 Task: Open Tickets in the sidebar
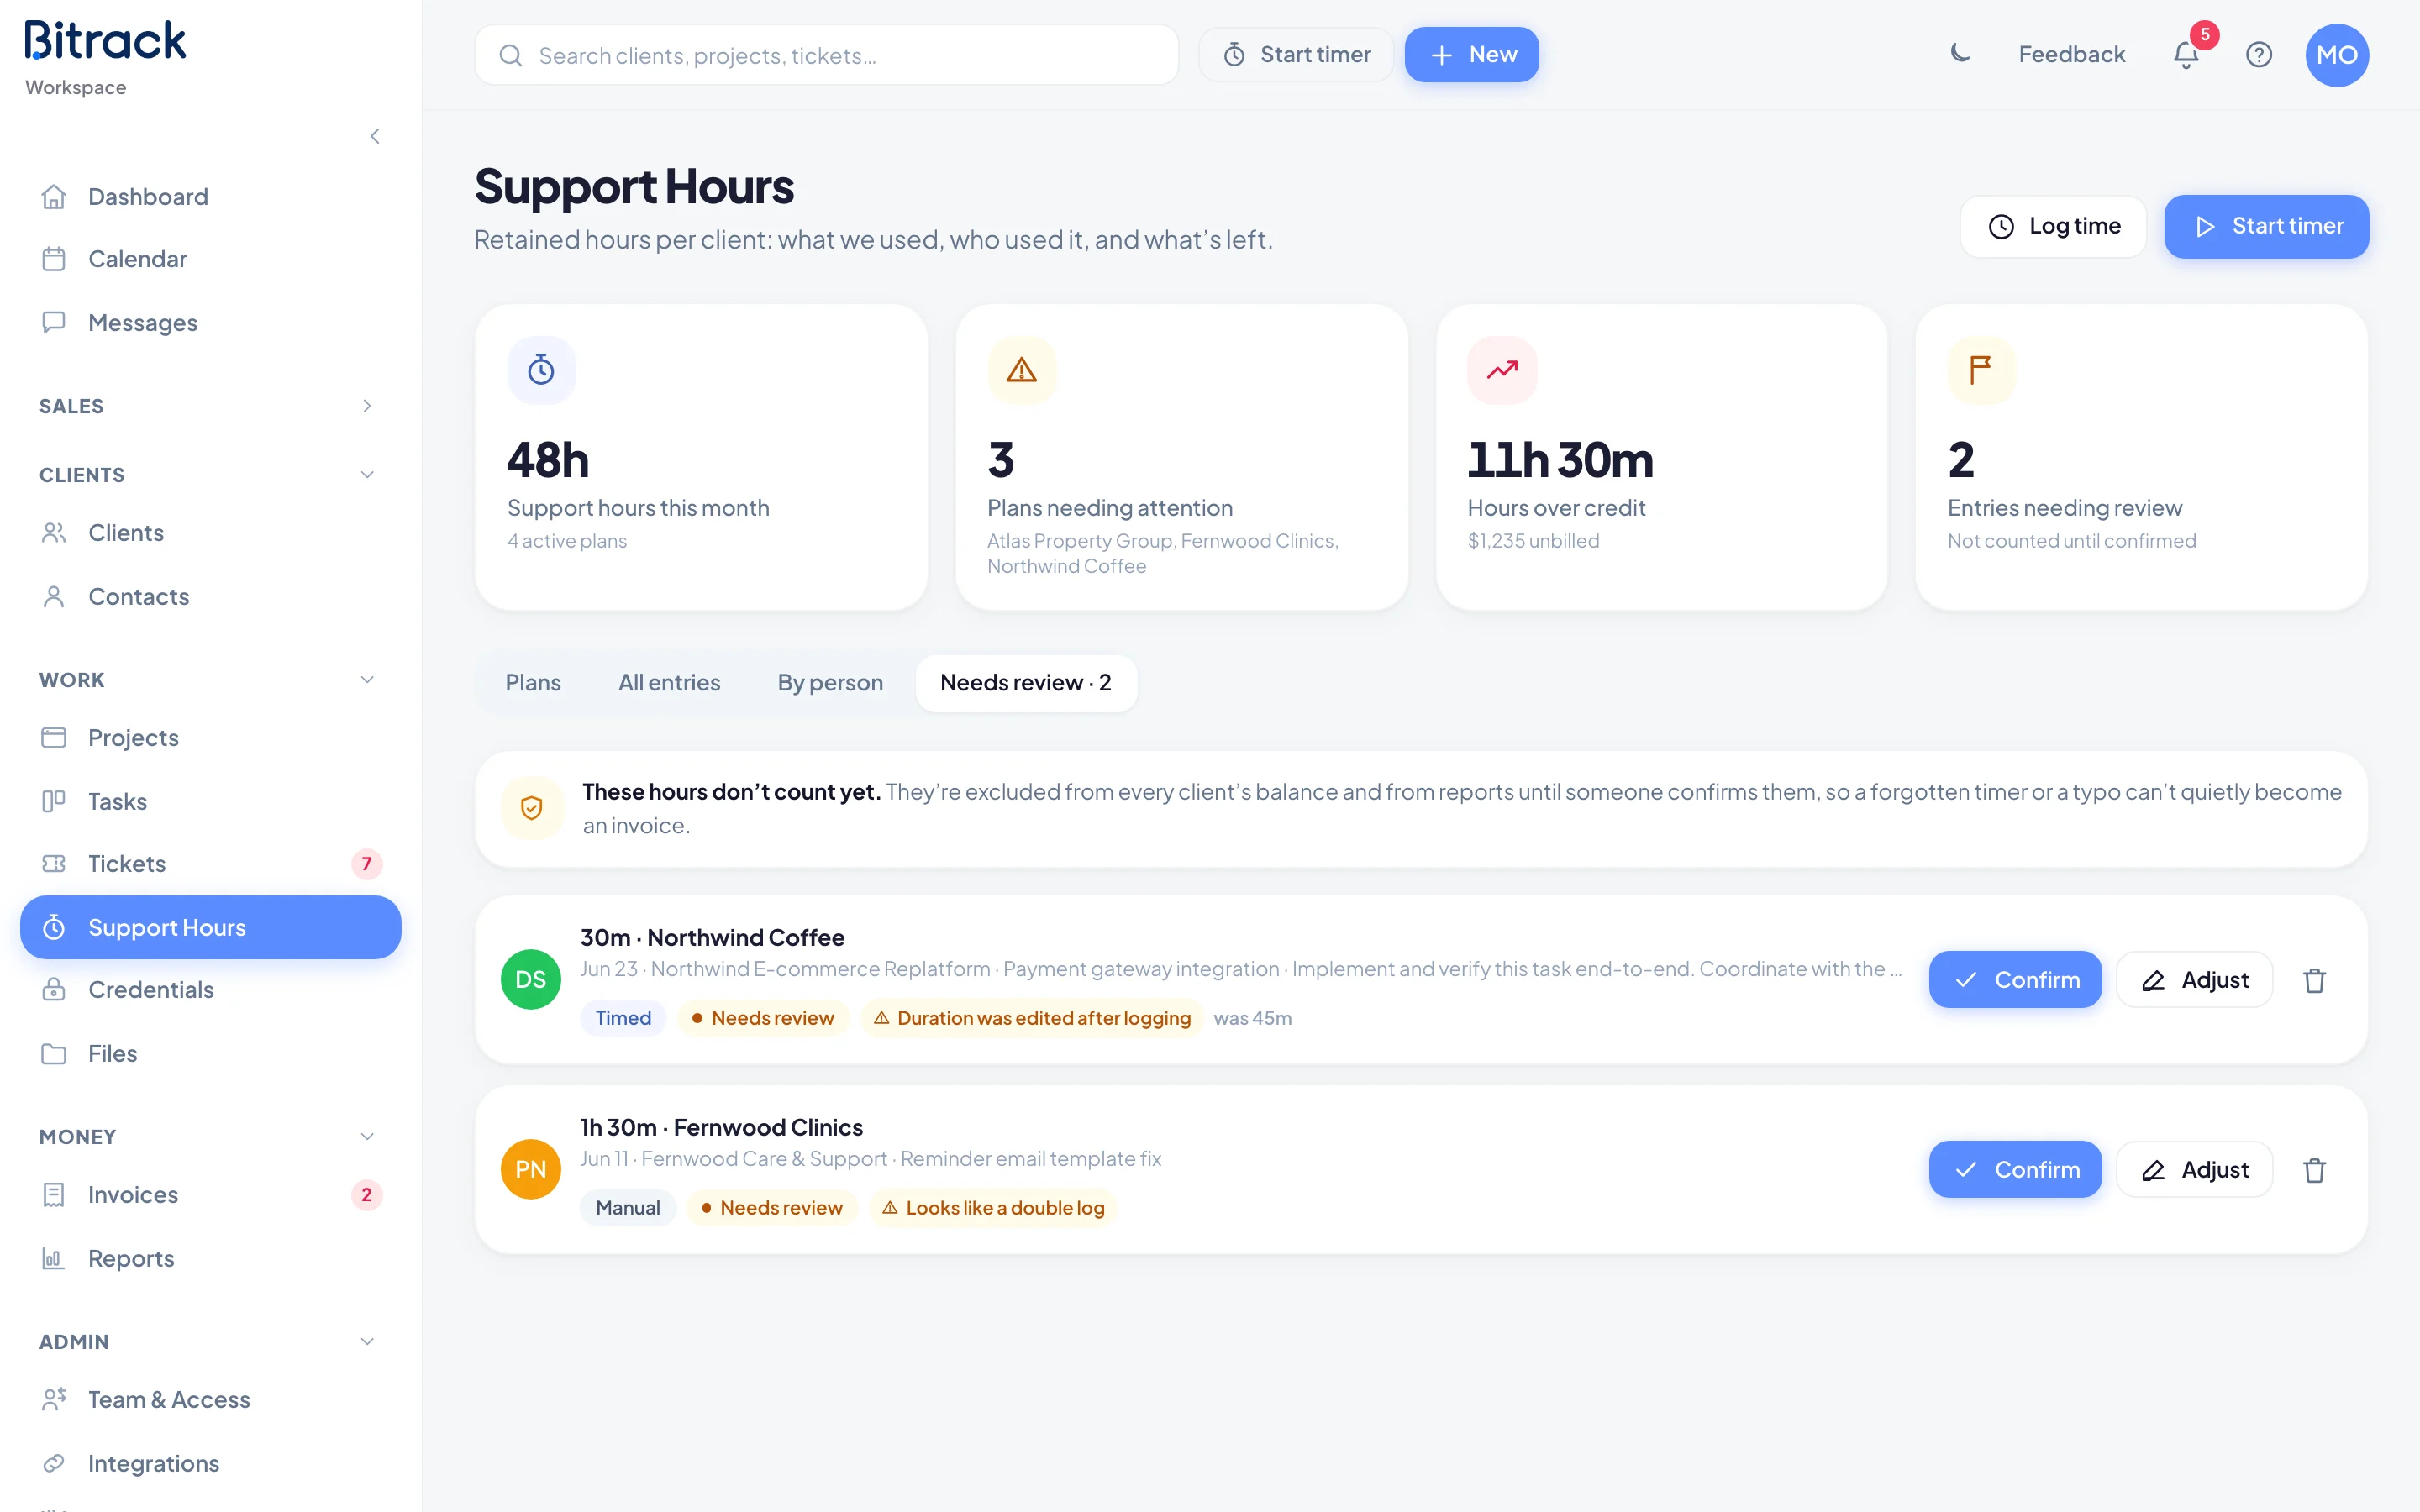click(x=210, y=864)
